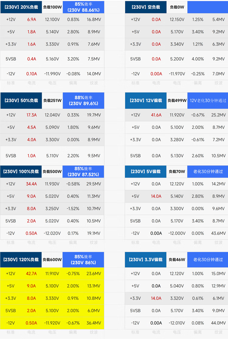Viewport: 228px width, 339px height.
Task: Select the 负载600W header cell
Action: (52, 260)
